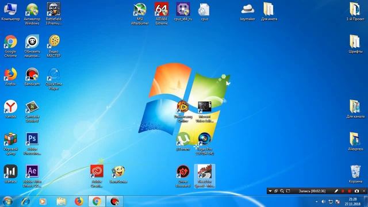Show hidden tray icons arrow

click(x=317, y=202)
